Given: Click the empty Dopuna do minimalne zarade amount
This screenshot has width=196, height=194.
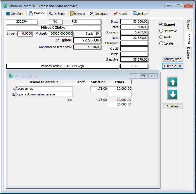Looking at the screenshot, I should (x=119, y=94).
